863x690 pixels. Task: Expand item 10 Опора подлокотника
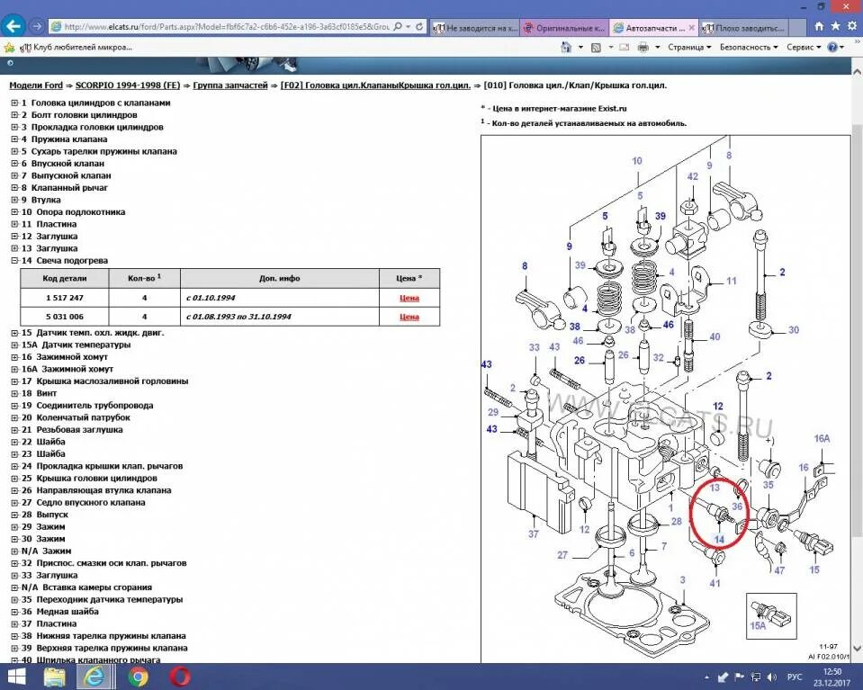pos(15,211)
